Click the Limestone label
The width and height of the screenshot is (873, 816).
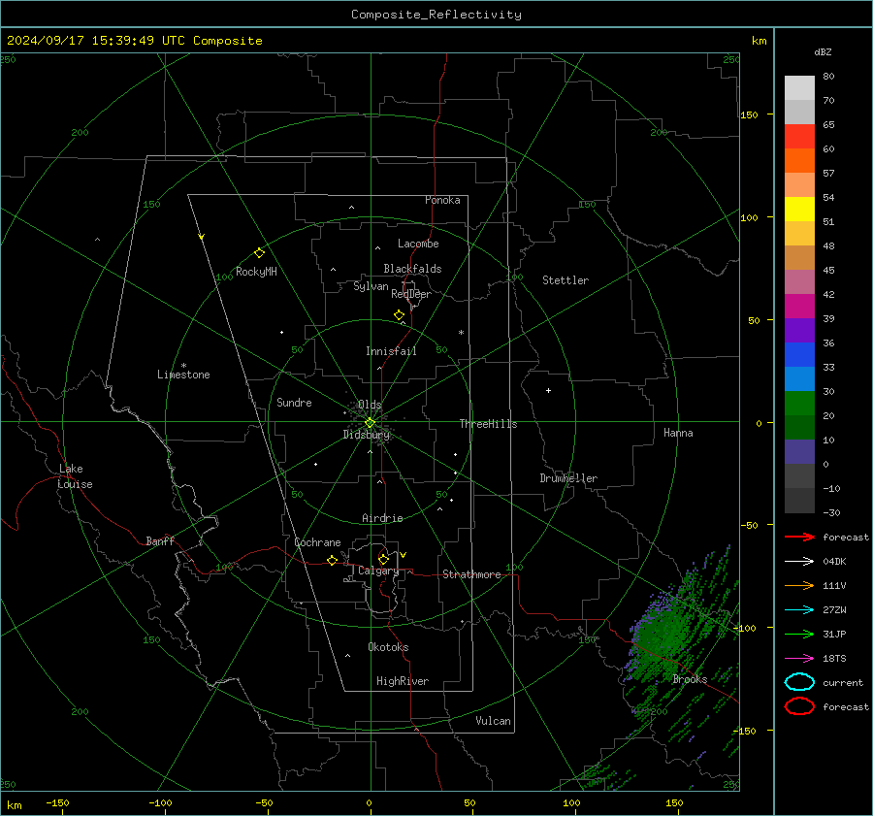tap(183, 375)
